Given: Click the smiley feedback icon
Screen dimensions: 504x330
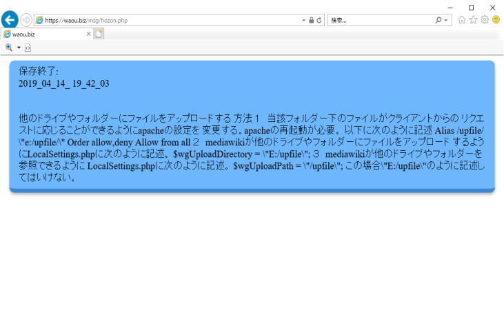Looking at the screenshot, I should pos(496,20).
